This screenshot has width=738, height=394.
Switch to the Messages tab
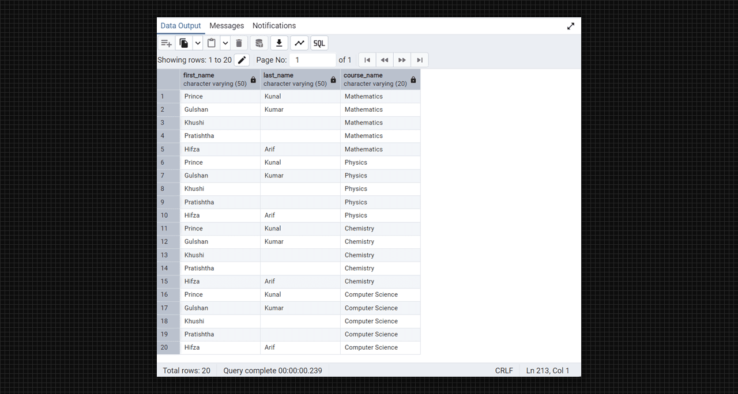pyautogui.click(x=227, y=26)
